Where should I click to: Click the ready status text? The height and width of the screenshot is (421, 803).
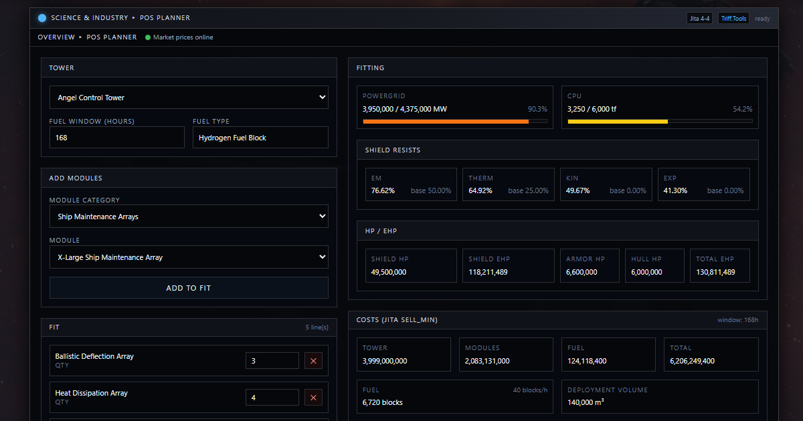coord(762,19)
